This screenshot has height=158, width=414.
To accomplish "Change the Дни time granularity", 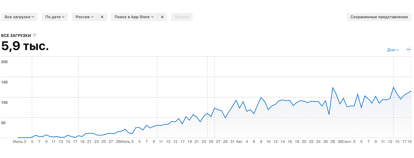I will point(393,50).
